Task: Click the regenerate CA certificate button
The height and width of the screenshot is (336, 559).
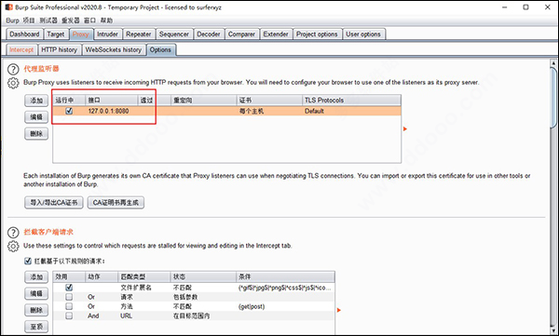Action: pyautogui.click(x=116, y=202)
